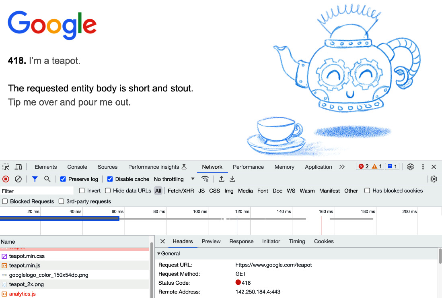This screenshot has height=298, width=442.
Task: Enable the Blocked Requests checkbox
Action: click(5, 201)
